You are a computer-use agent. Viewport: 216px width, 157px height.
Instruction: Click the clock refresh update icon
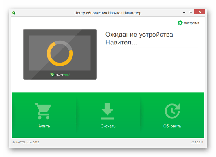172,111
